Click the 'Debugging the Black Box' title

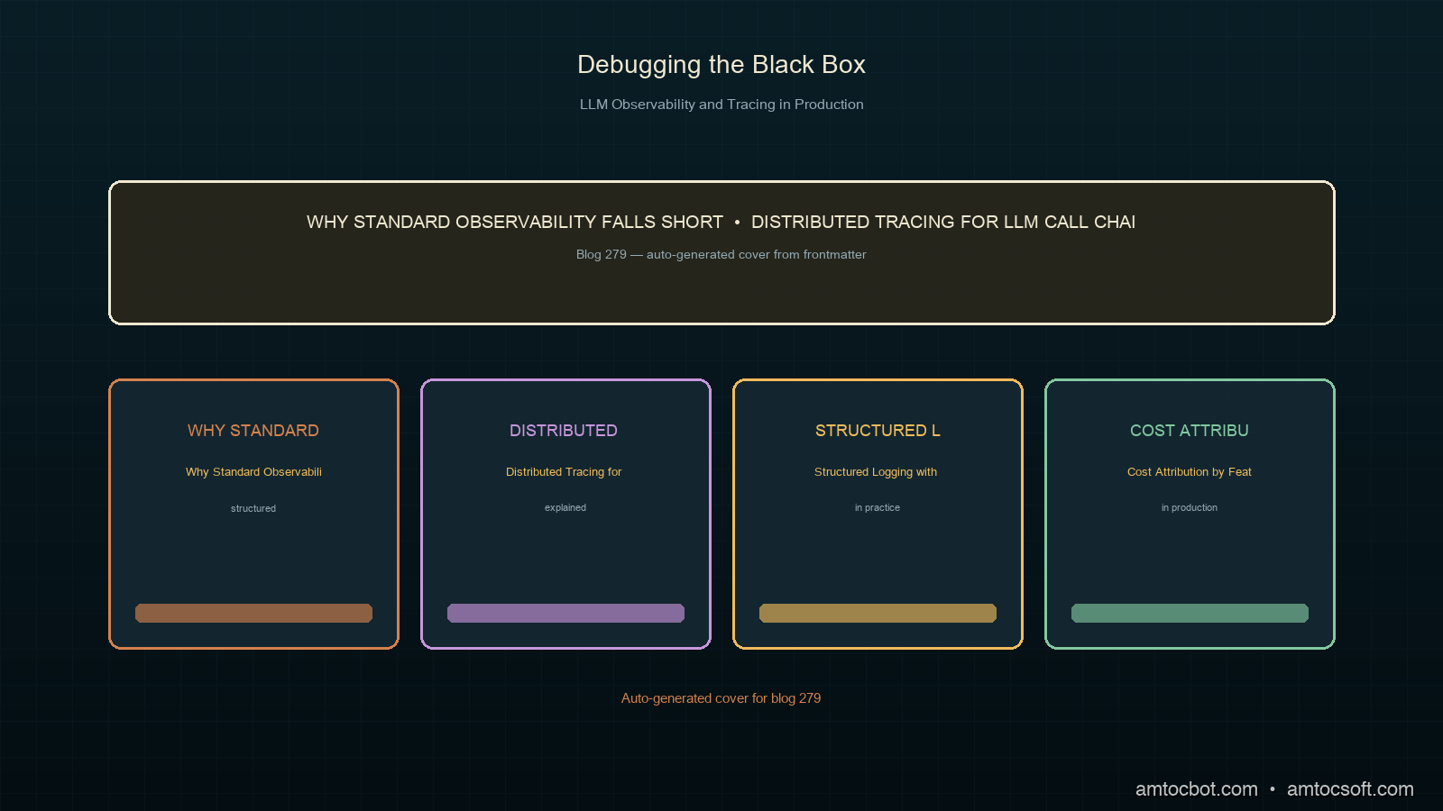[721, 65]
